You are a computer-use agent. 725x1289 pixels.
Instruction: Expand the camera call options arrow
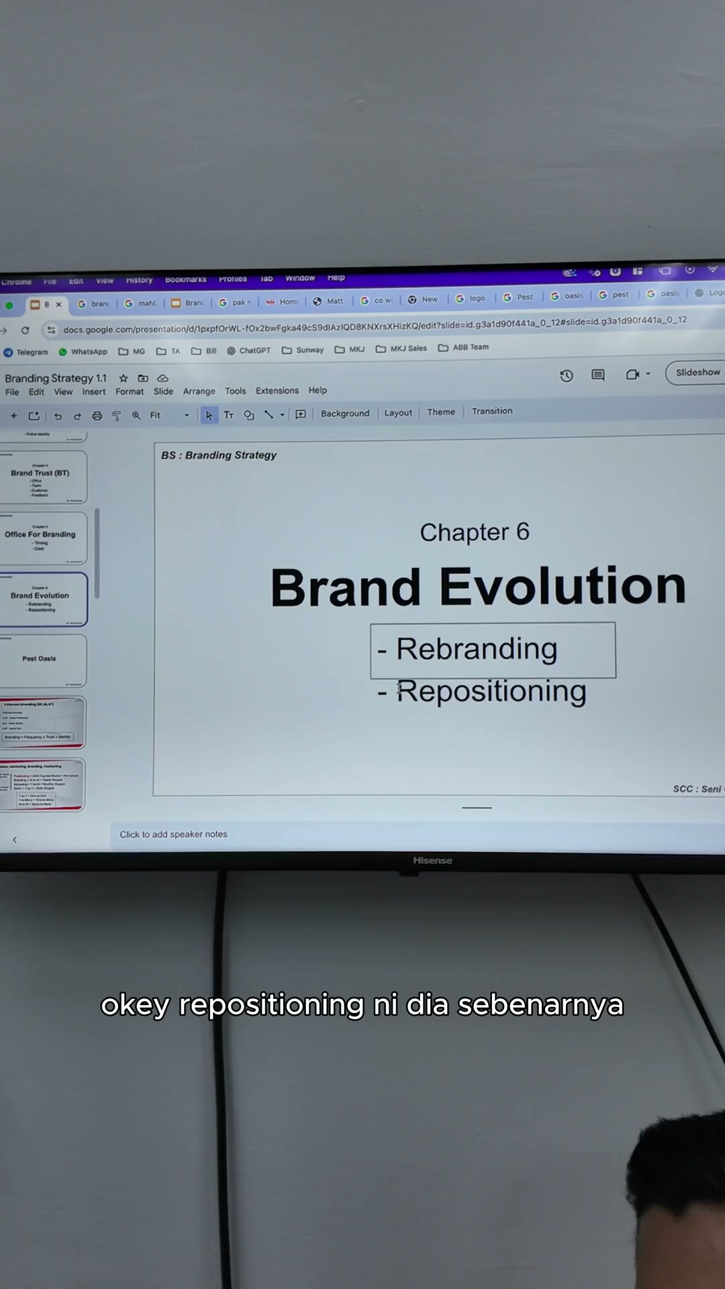(x=648, y=373)
